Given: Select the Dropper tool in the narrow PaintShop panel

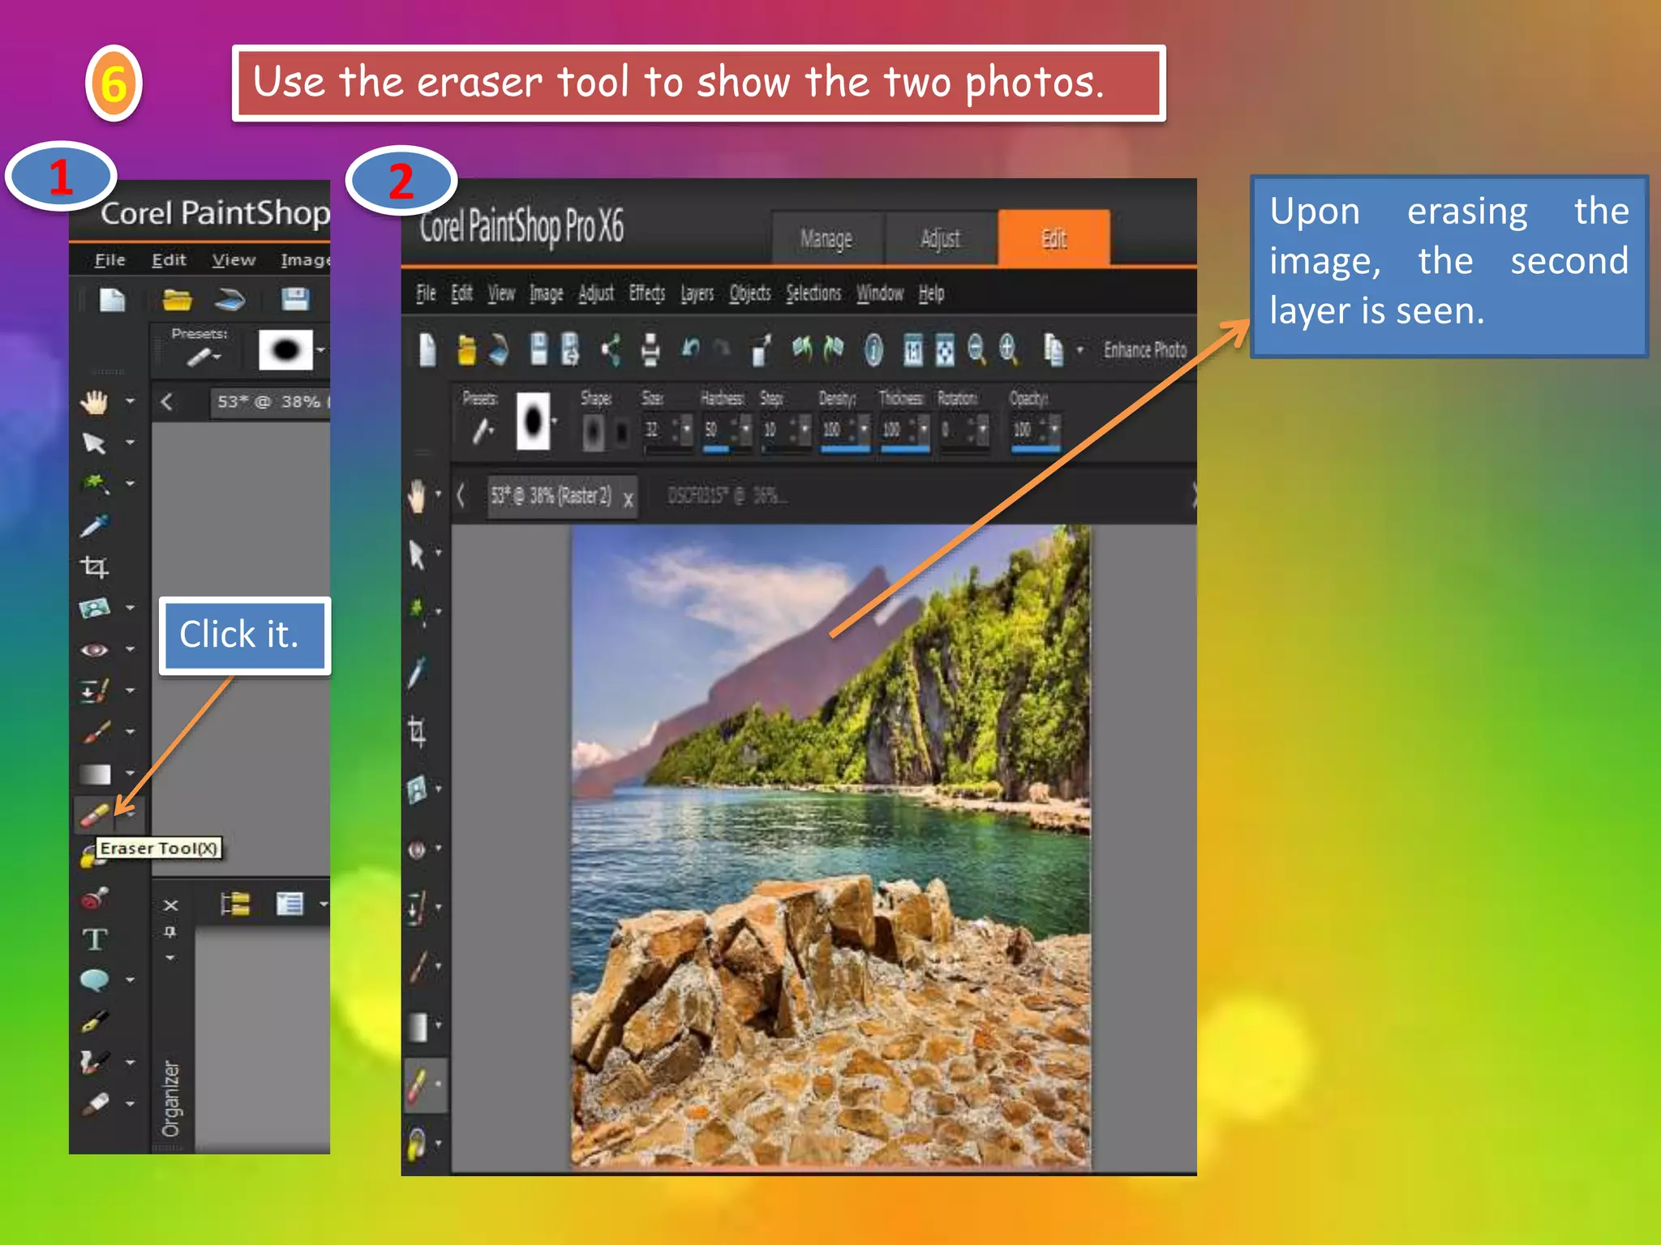Looking at the screenshot, I should pos(94,526).
